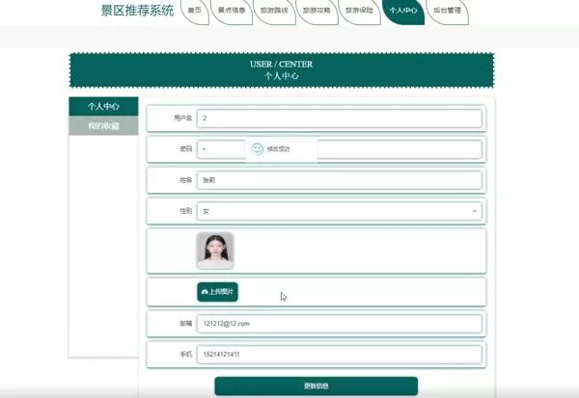Image resolution: width=579 pixels, height=398 pixels.
Task: Click the 景区推荐系统 site logo title
Action: coord(138,12)
